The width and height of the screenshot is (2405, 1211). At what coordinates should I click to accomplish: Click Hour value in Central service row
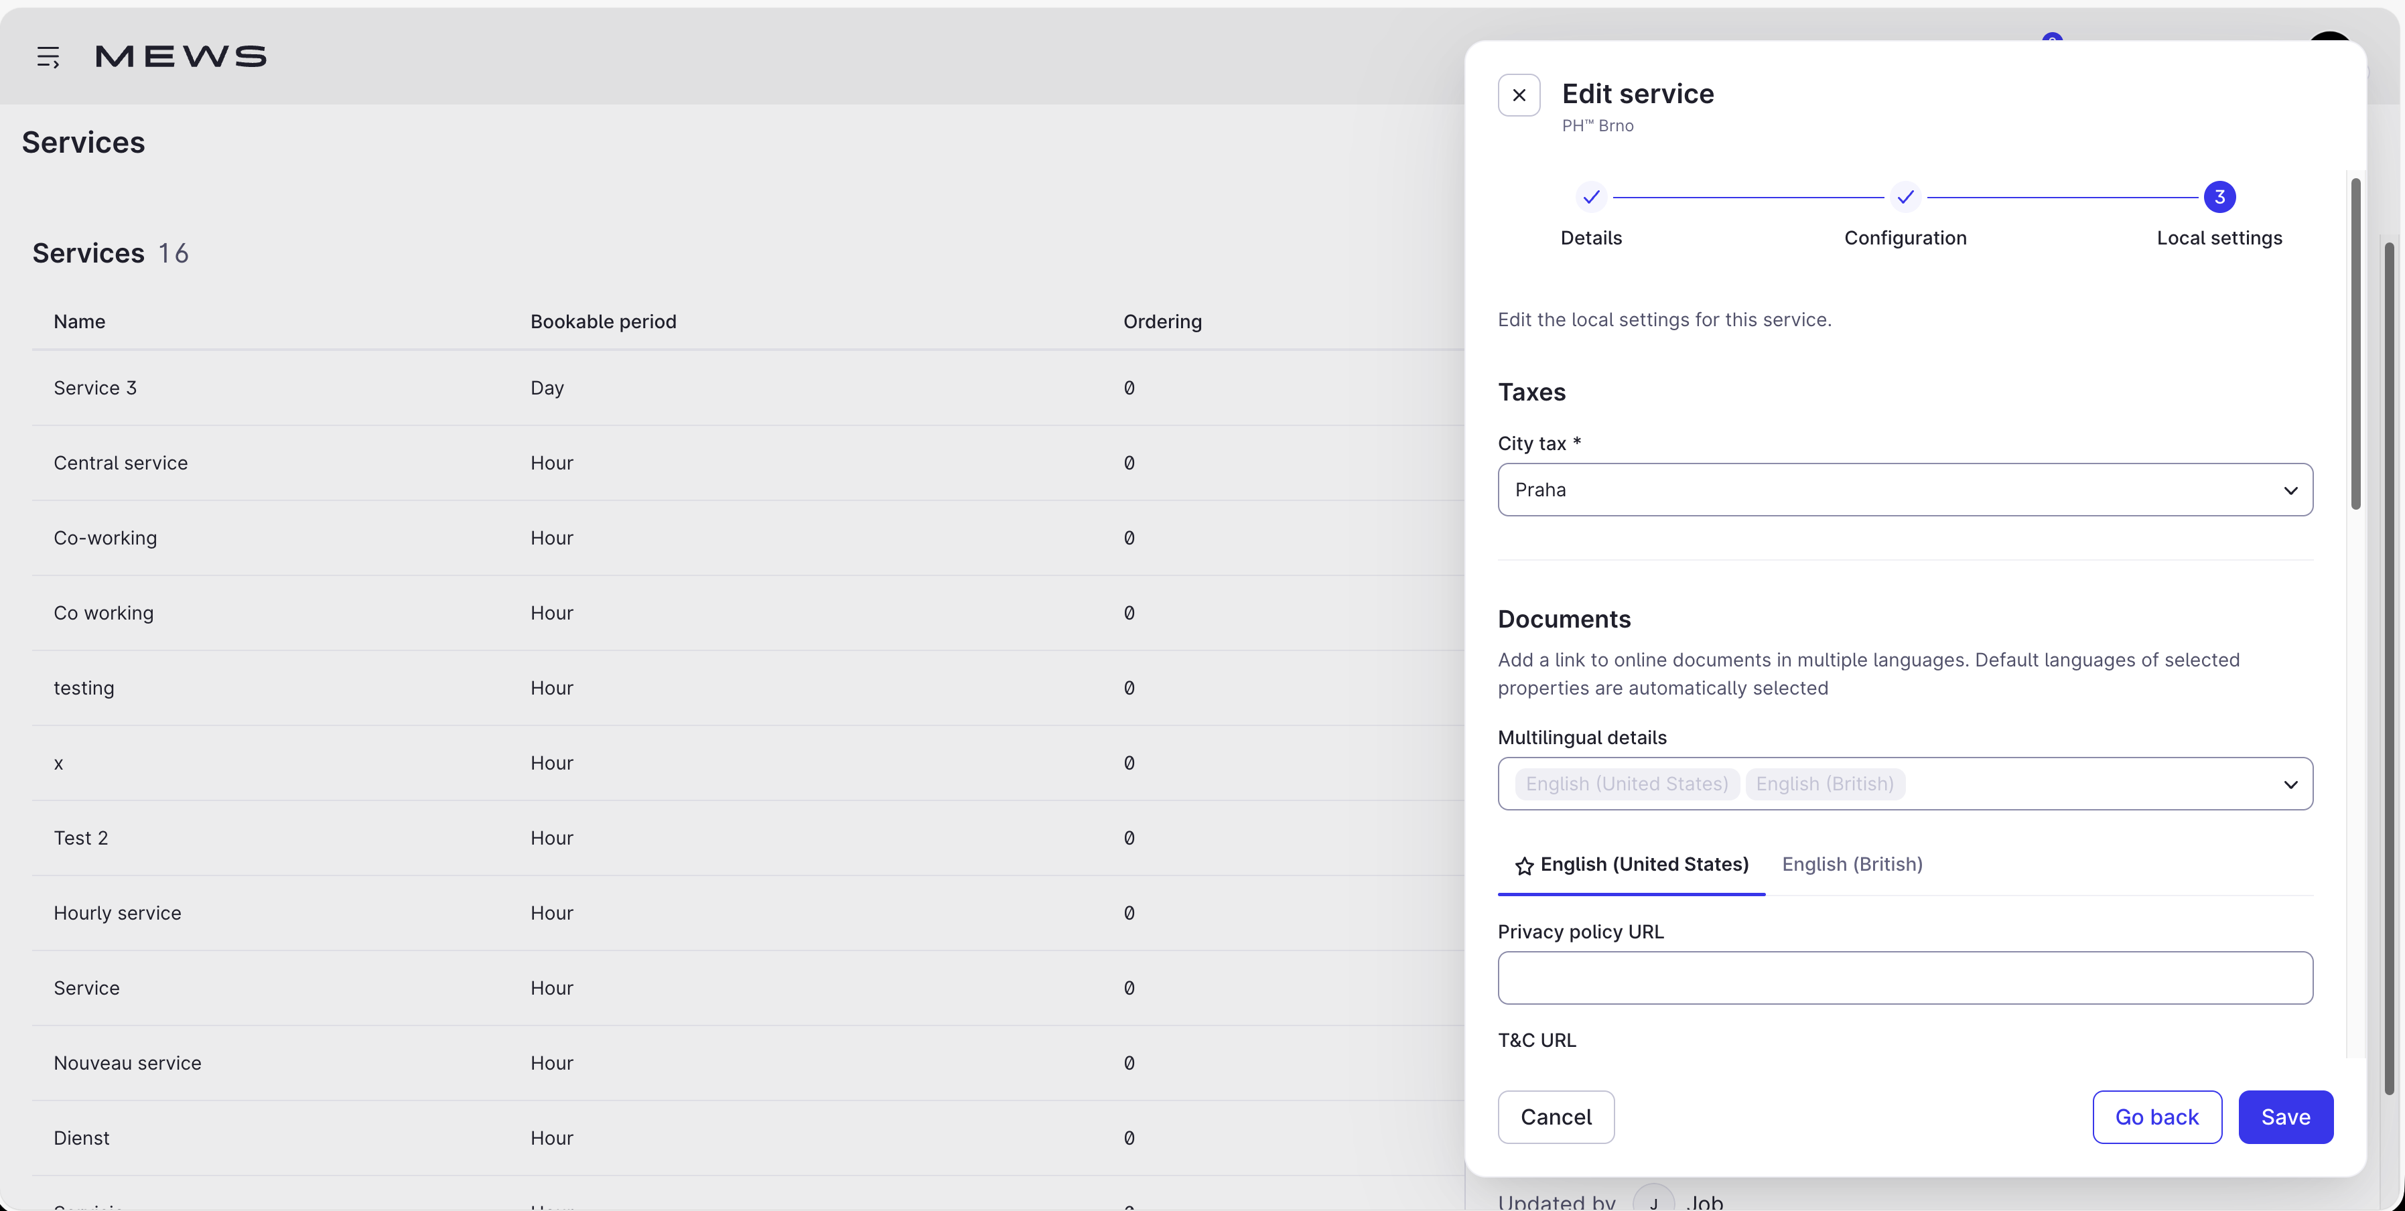click(x=552, y=463)
